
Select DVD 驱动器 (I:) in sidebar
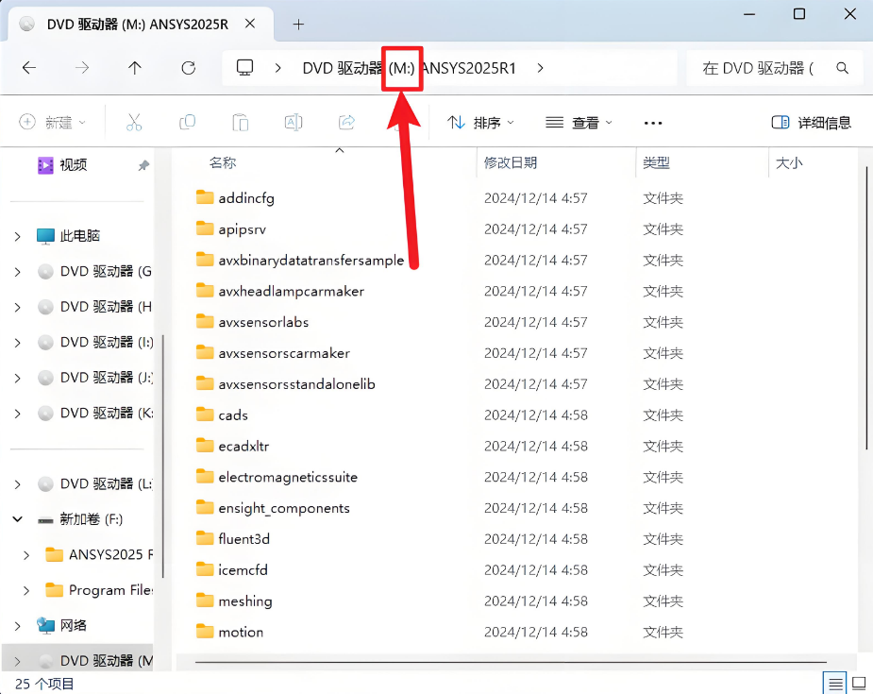95,342
